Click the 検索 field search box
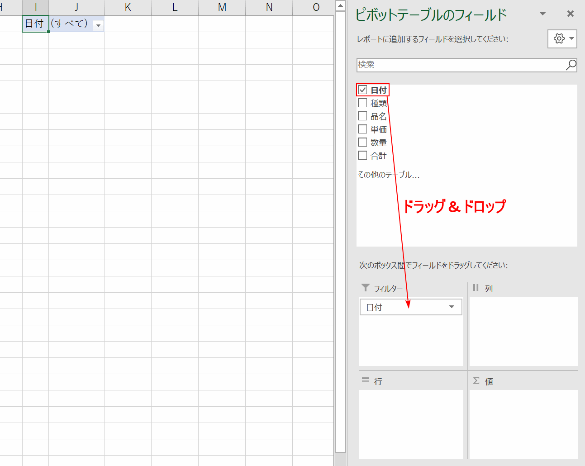The height and width of the screenshot is (466, 585). click(x=459, y=65)
